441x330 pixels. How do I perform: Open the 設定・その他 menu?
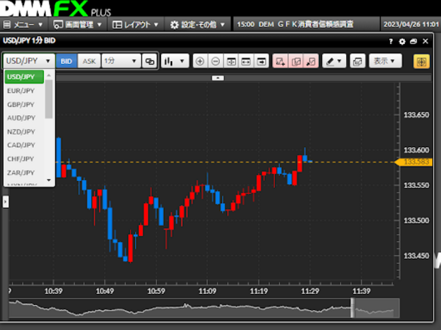(198, 25)
